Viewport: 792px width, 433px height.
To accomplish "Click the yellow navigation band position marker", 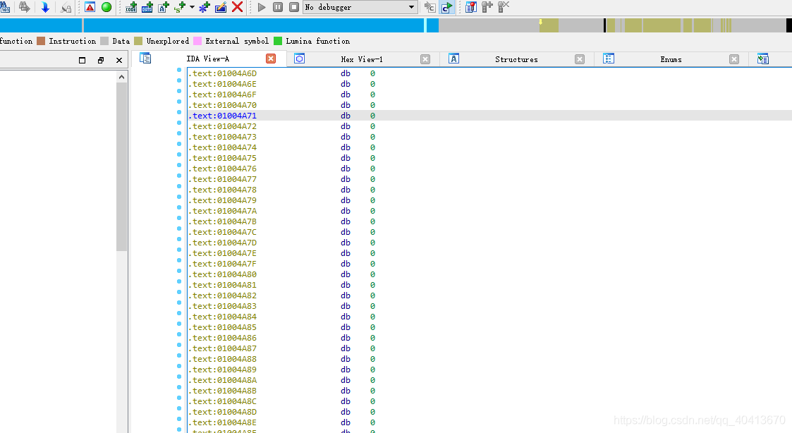I will 540,23.
